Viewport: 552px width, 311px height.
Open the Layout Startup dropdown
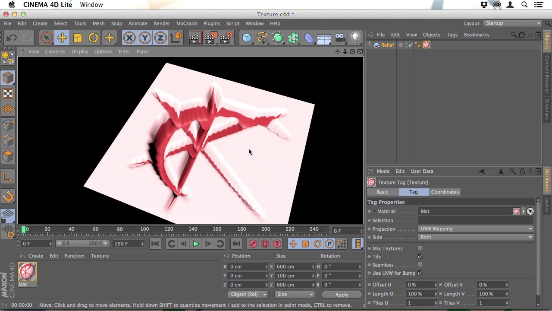pos(512,23)
